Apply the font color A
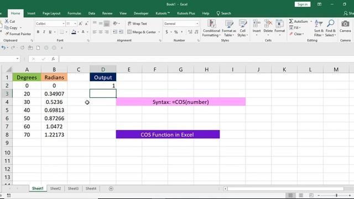Screen dimensions: 354x199 point(83,32)
